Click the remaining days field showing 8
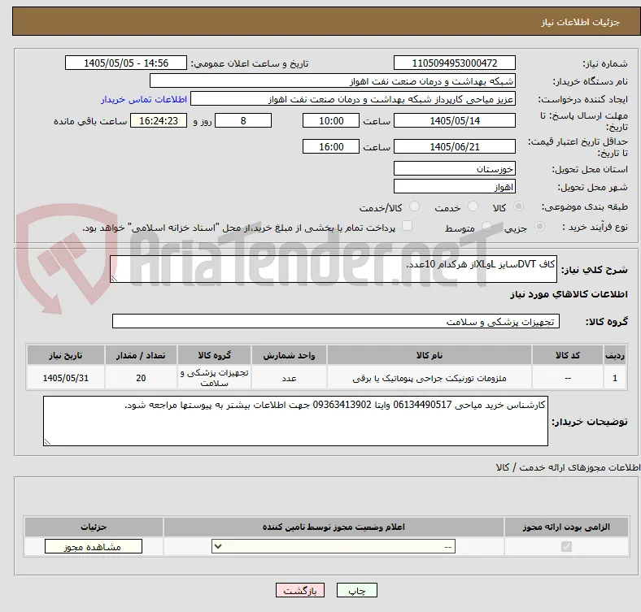The width and height of the screenshot is (641, 612). point(243,120)
